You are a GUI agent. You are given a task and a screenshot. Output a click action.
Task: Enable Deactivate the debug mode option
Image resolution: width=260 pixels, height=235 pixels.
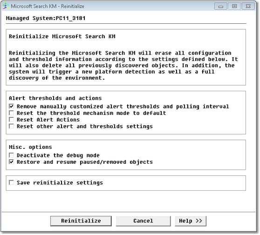click(12, 155)
